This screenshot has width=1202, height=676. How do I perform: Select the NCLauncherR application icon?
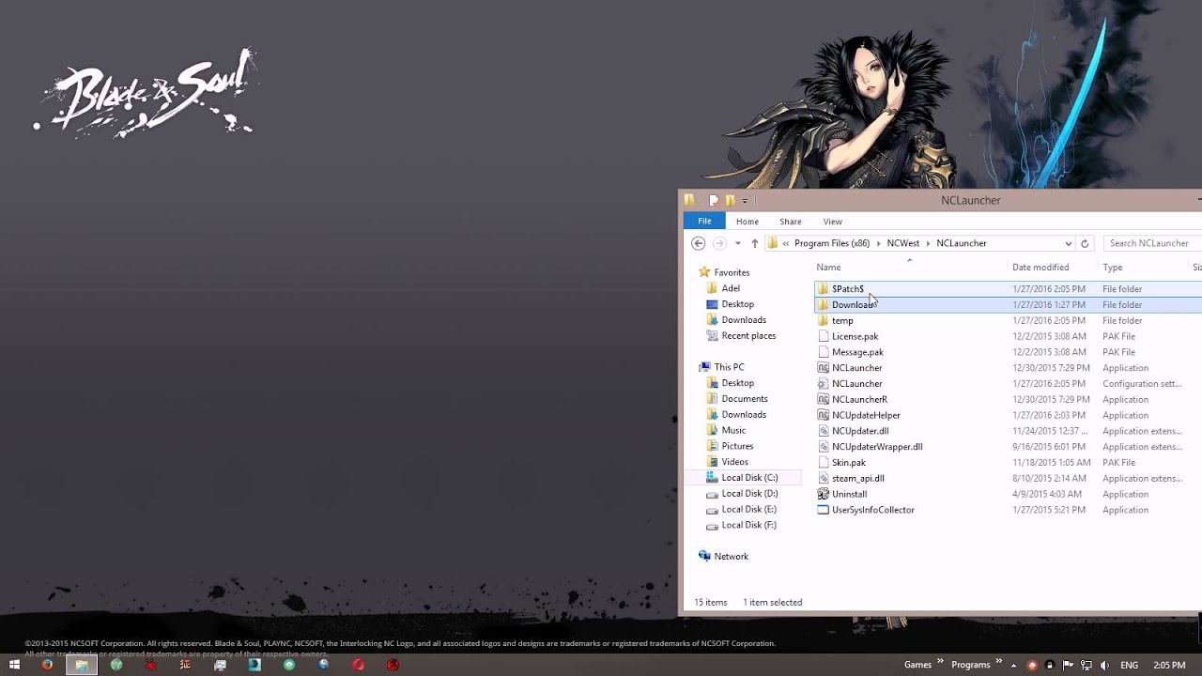[824, 399]
